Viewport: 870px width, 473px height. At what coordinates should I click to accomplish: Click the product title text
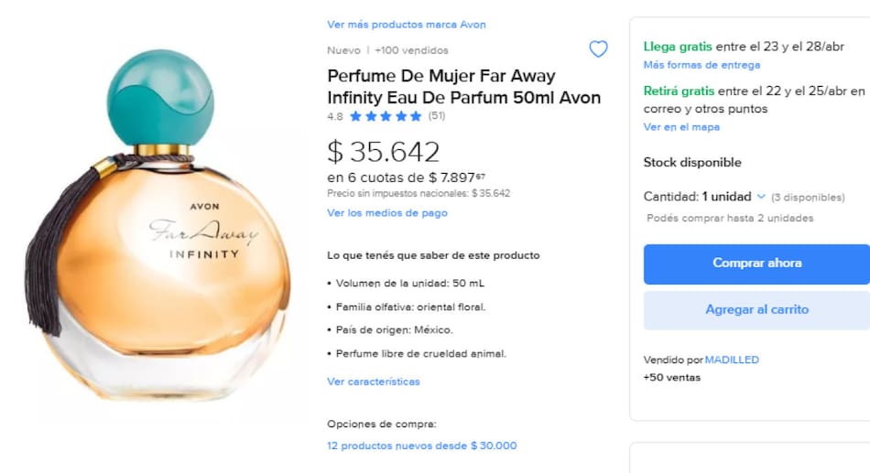pos(463,87)
